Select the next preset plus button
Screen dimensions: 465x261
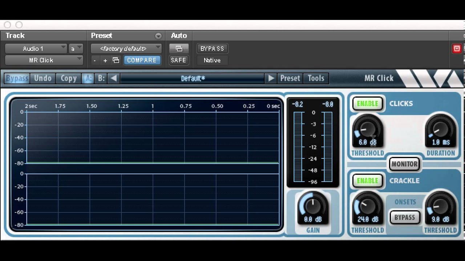105,60
